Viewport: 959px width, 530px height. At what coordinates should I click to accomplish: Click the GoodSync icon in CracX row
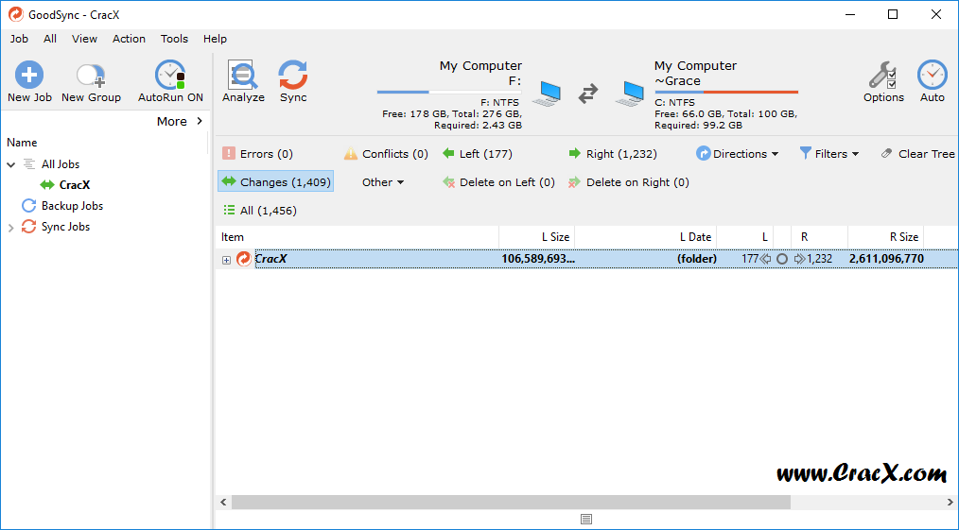pos(243,259)
